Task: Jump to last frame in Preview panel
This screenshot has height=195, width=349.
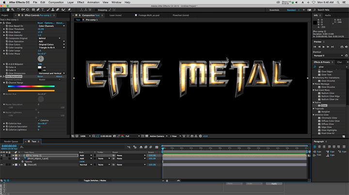Action: pyautogui.click(x=333, y=47)
